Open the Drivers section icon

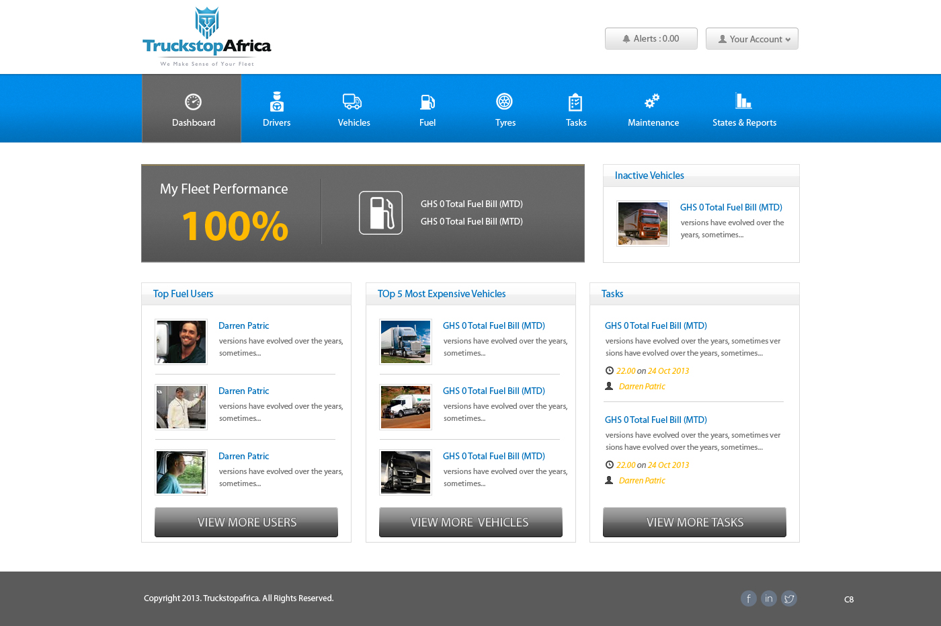276,102
